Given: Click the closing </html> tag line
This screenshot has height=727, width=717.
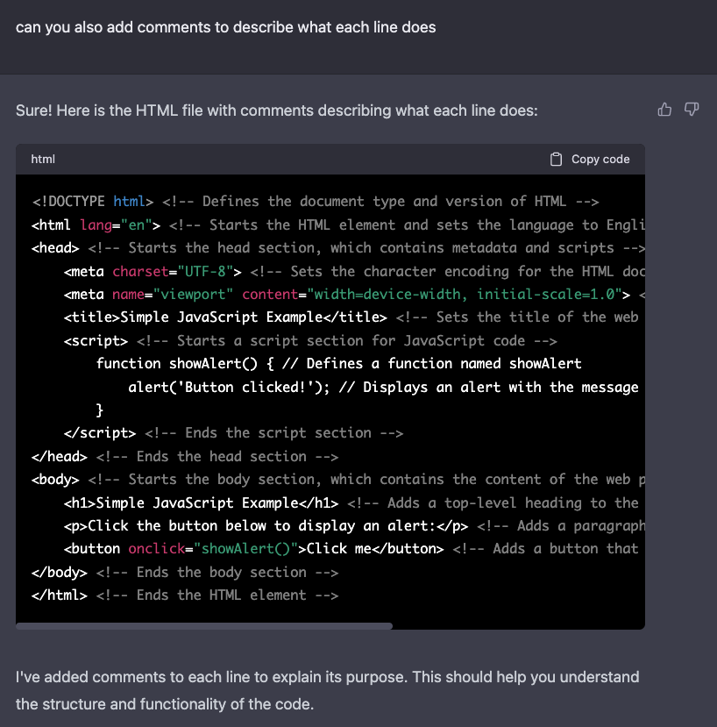Looking at the screenshot, I should tap(185, 595).
